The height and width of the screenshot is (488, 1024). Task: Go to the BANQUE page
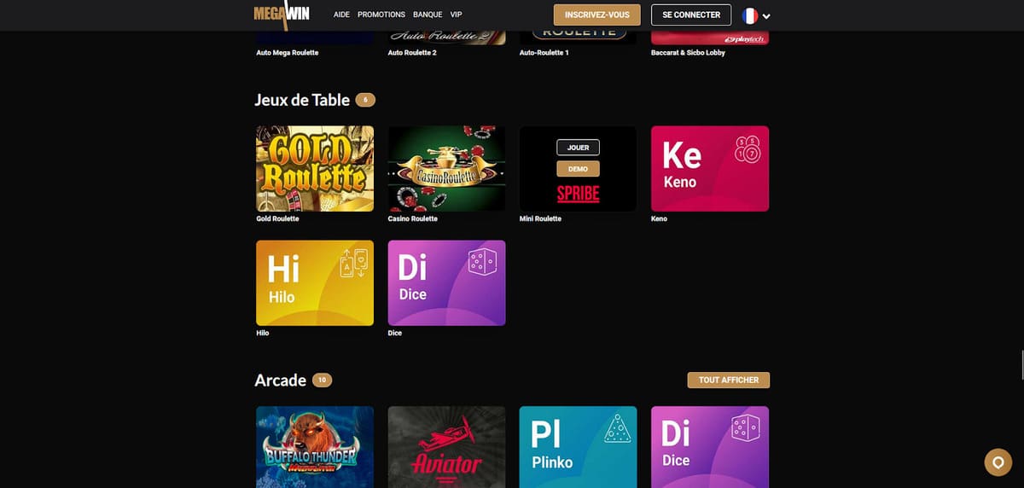pyautogui.click(x=428, y=15)
